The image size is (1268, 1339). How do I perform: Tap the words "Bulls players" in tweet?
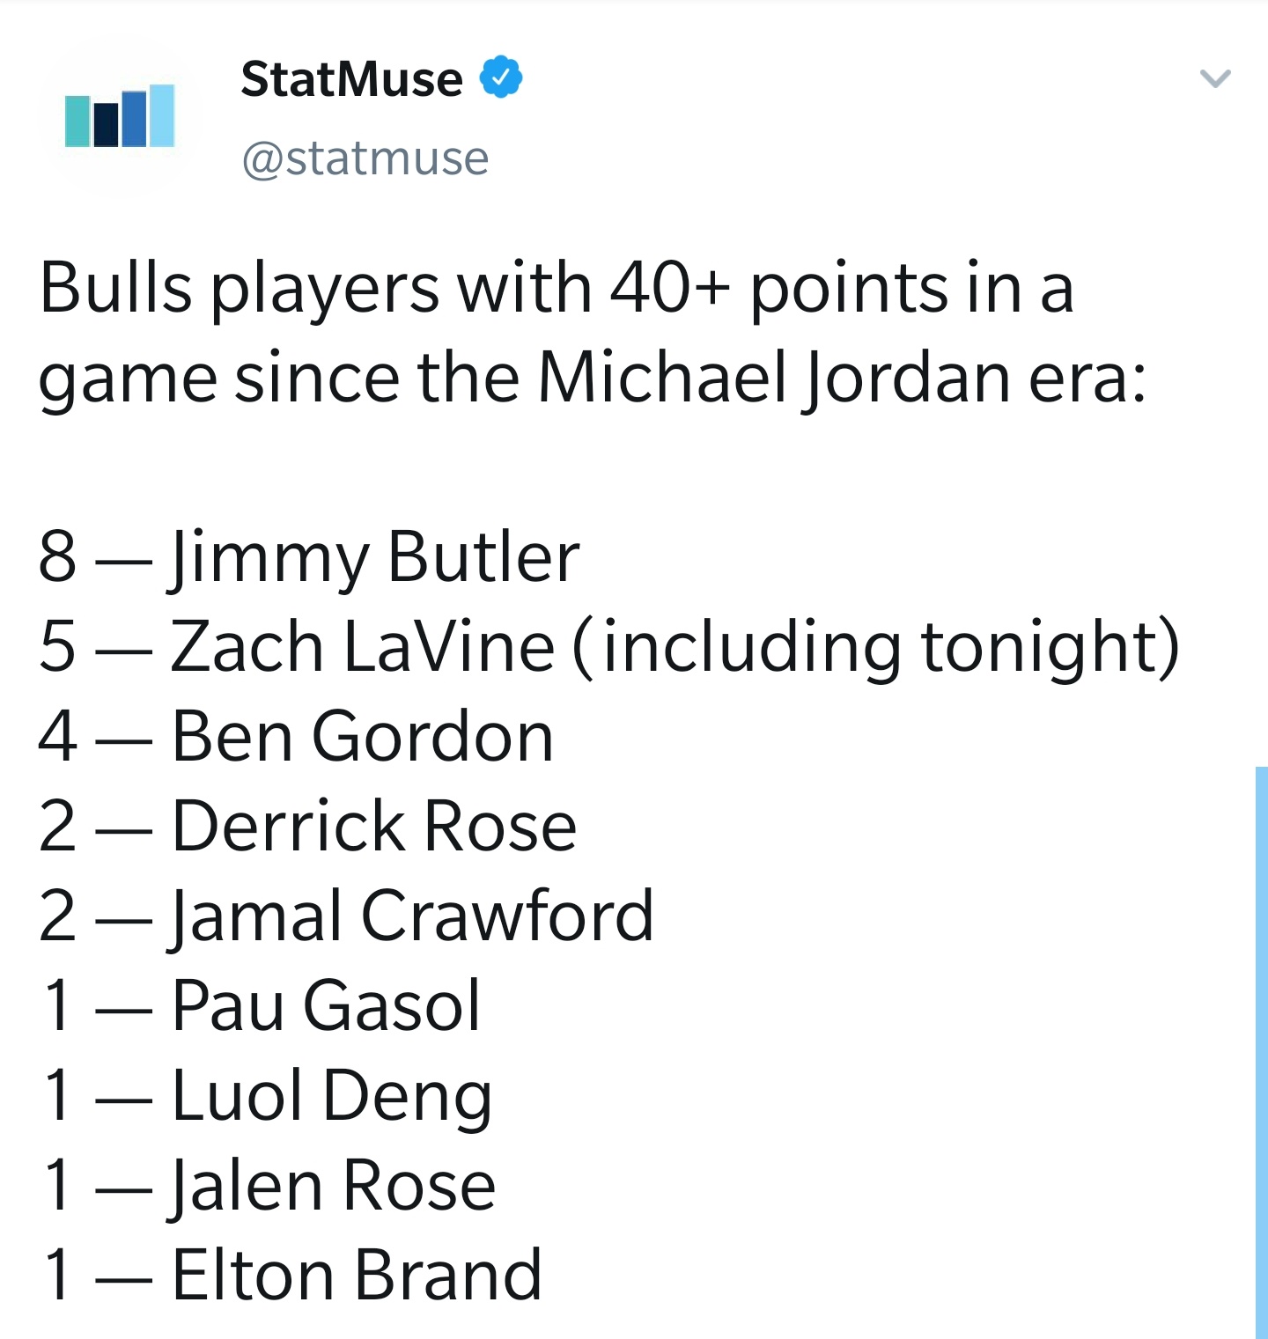tap(240, 288)
